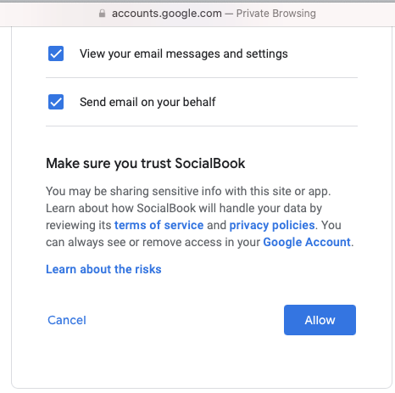Click the divider line below the Send email permission
Viewport: 395px width, 393px height.
tap(202, 126)
